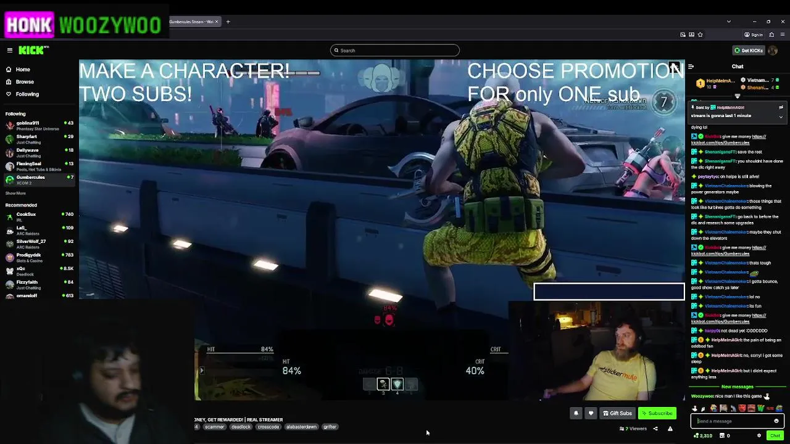Collapse the chat panel
The image size is (790, 444).
tap(691, 67)
